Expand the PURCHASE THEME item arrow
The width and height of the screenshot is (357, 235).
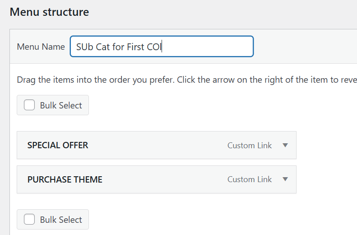pyautogui.click(x=285, y=179)
